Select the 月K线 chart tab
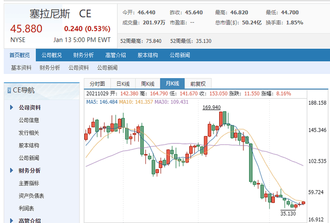Viewport: 330px width, 223px height. 172,84
